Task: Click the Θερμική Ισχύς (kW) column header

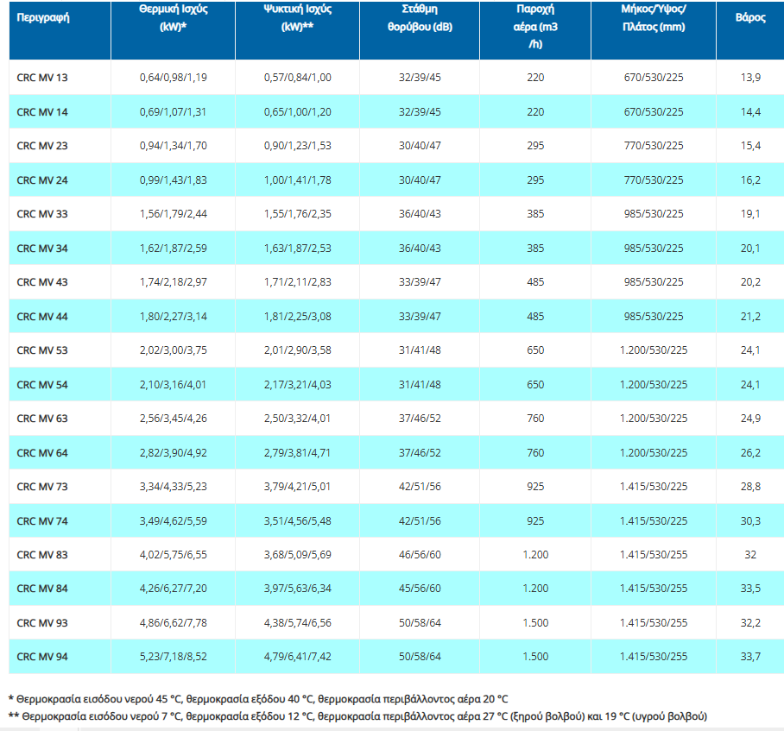Action: tap(173, 18)
